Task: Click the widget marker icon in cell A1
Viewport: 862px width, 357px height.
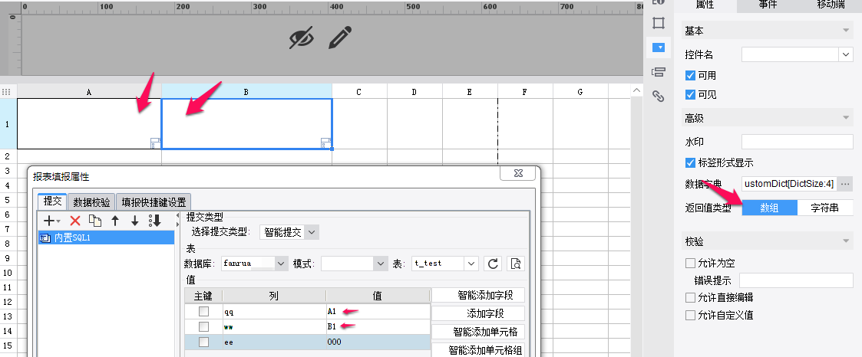Action: click(156, 144)
